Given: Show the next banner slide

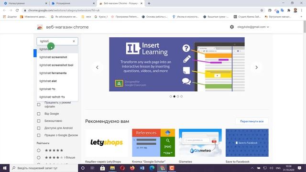Looking at the screenshot, I should coord(256,67).
